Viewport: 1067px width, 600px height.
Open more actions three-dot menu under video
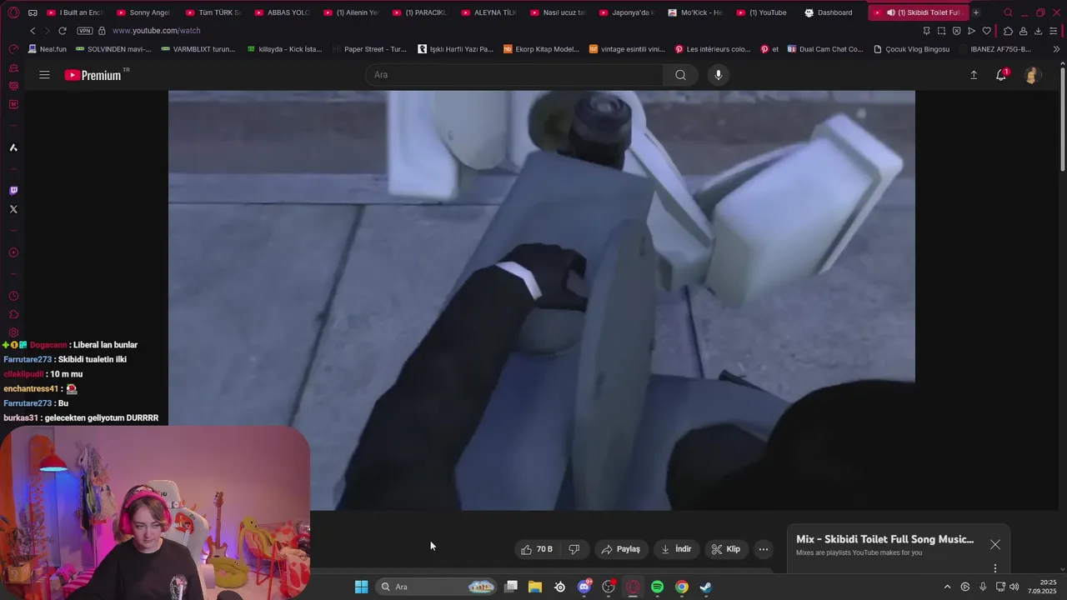tap(764, 549)
